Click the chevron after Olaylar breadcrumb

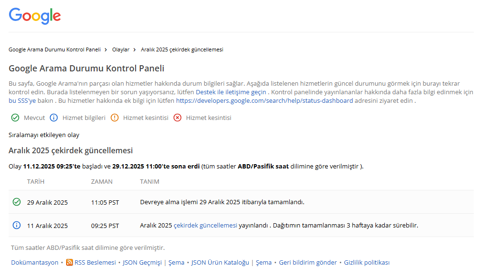point(134,49)
